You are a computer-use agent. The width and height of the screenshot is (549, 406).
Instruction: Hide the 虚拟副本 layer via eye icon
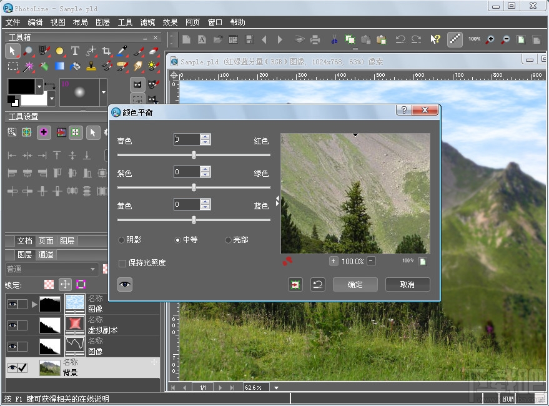coord(12,325)
